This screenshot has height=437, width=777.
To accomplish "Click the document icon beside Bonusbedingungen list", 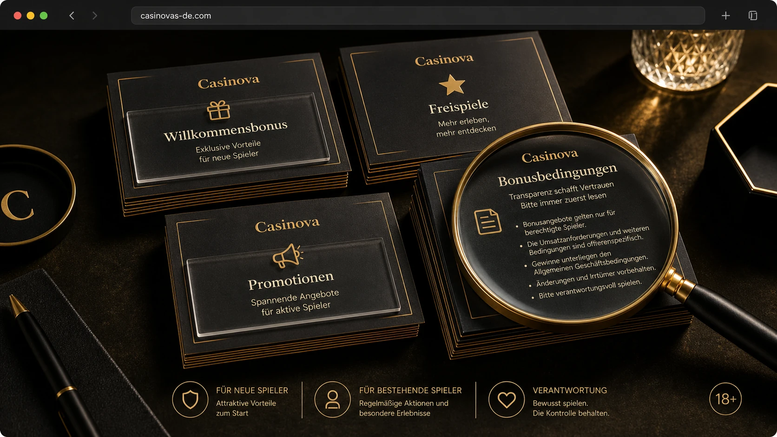I will pyautogui.click(x=487, y=222).
